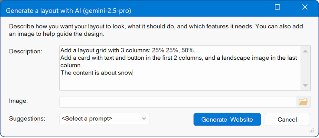
Task: Focus the Image file path field
Action: pyautogui.click(x=178, y=102)
